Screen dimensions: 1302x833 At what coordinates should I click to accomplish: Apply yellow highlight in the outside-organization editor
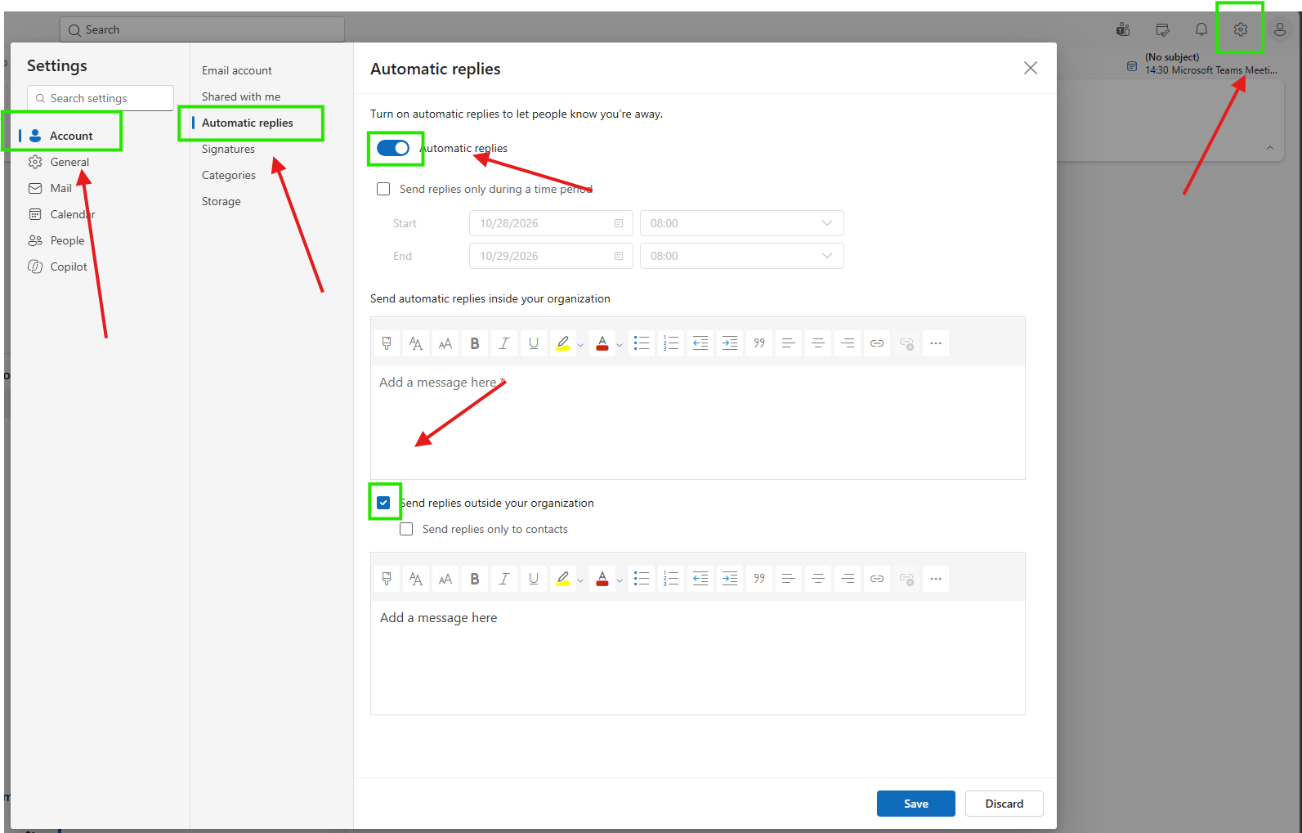click(563, 579)
